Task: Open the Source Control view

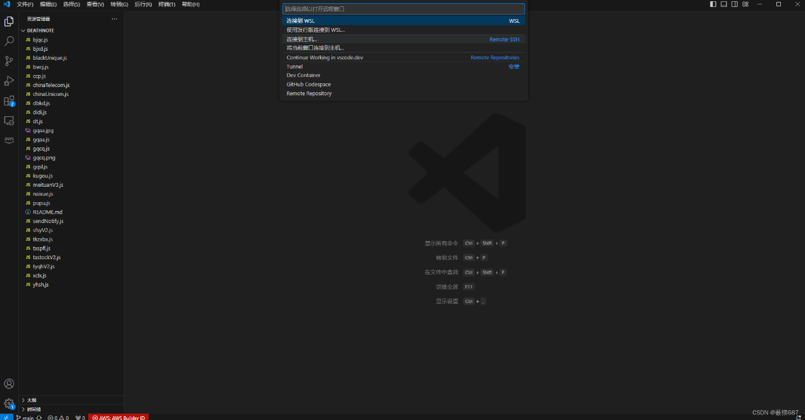Action: [x=9, y=61]
